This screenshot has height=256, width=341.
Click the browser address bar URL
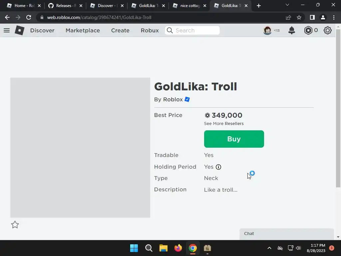[99, 17]
